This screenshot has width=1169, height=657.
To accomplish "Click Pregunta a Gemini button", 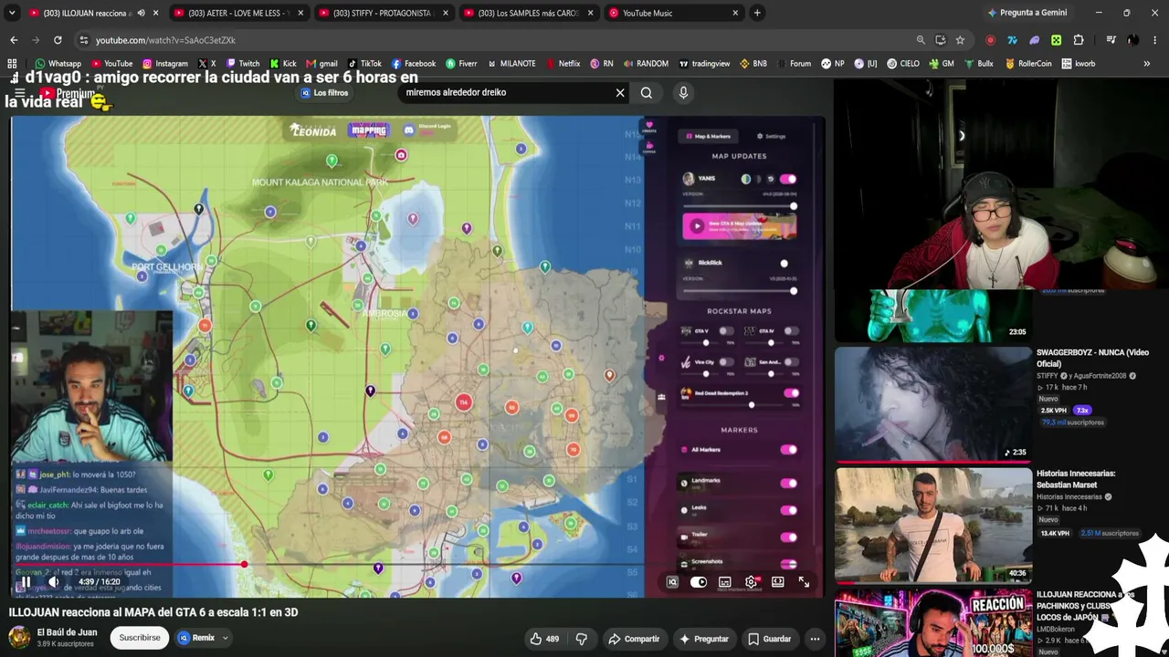I will pos(1027,13).
